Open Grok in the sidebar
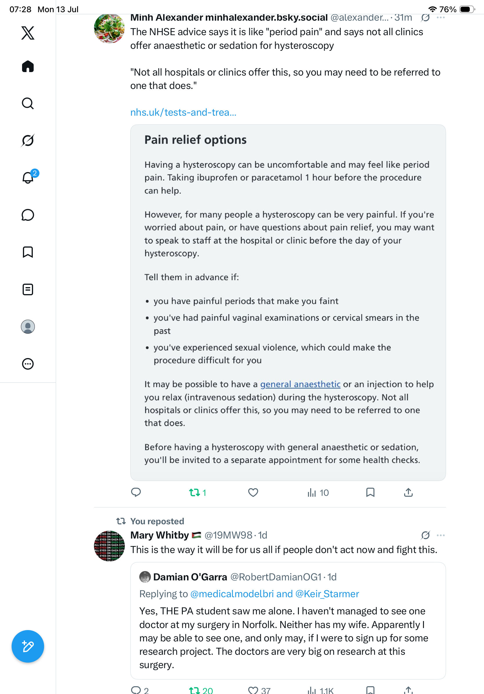Screen dimensions: 484x694 pyautogui.click(x=28, y=140)
